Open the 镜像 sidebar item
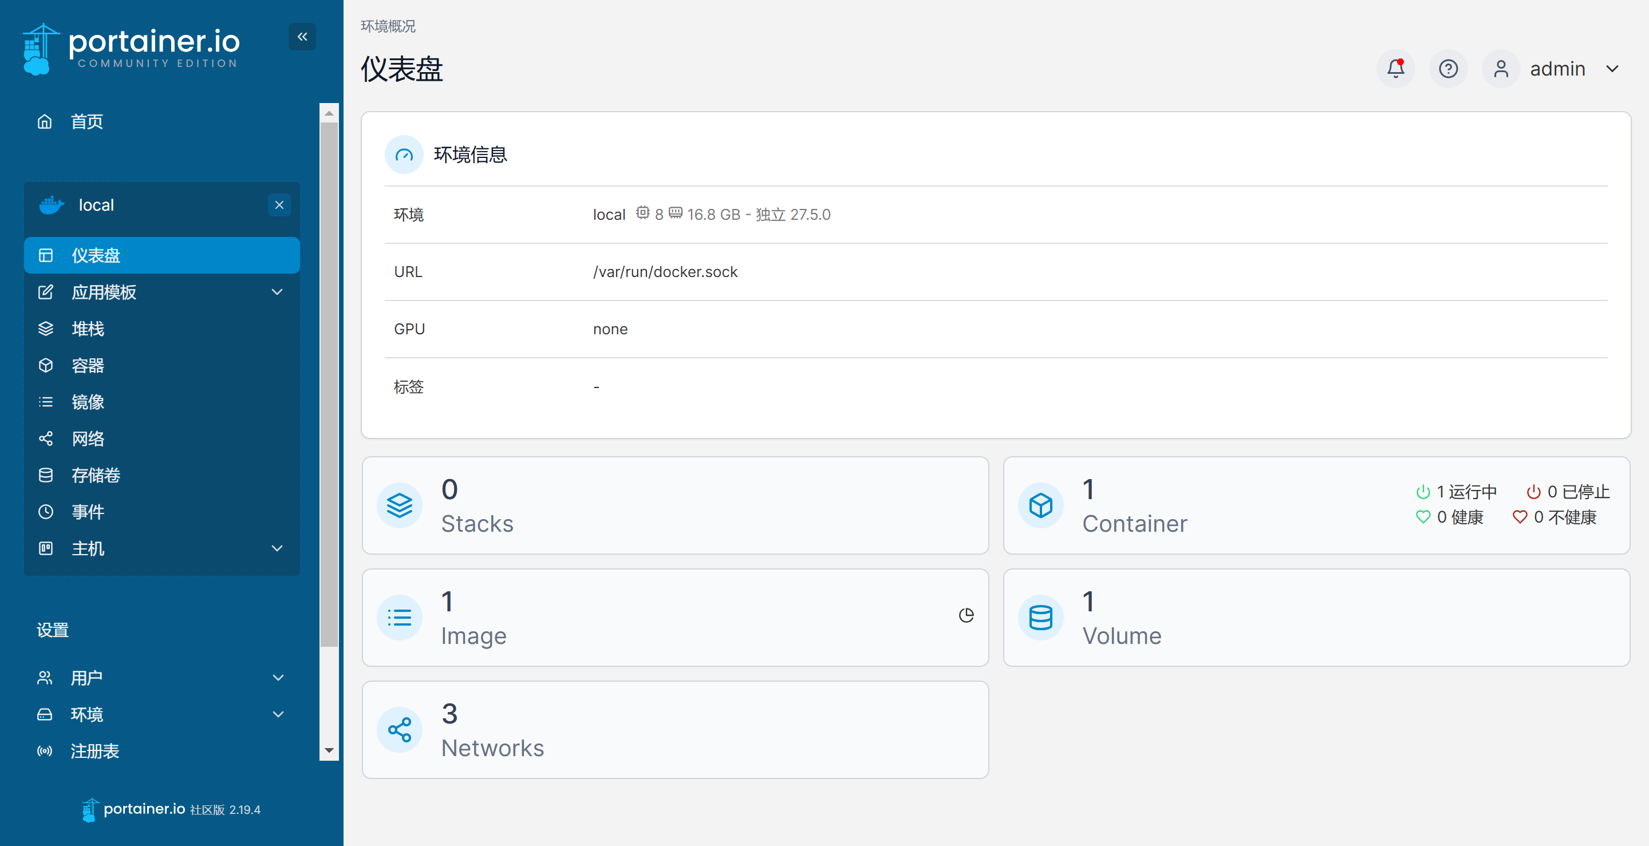The height and width of the screenshot is (846, 1649). click(x=88, y=402)
